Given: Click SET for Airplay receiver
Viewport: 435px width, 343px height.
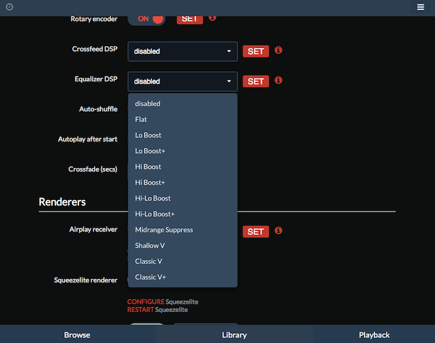Looking at the screenshot, I should (x=256, y=232).
